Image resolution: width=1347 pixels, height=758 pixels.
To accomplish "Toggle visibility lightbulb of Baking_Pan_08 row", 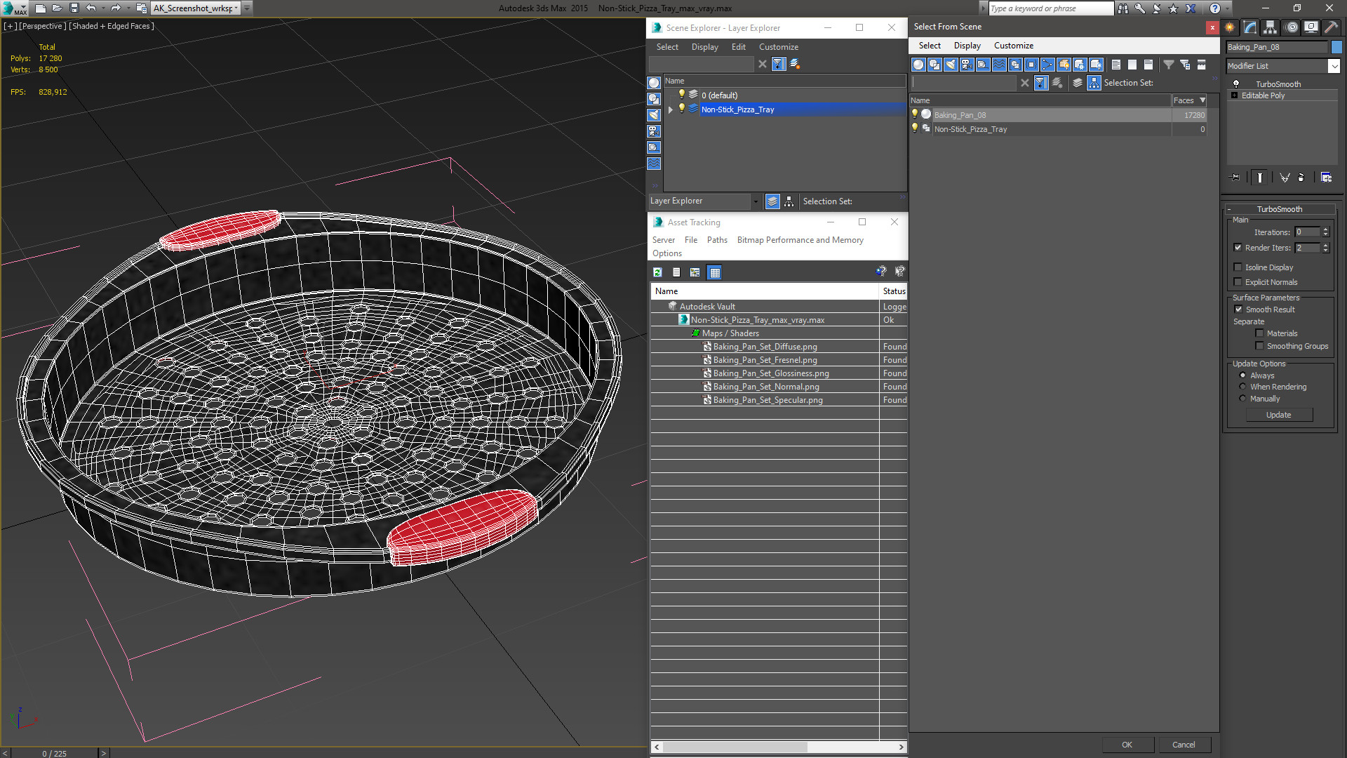I will pyautogui.click(x=915, y=114).
